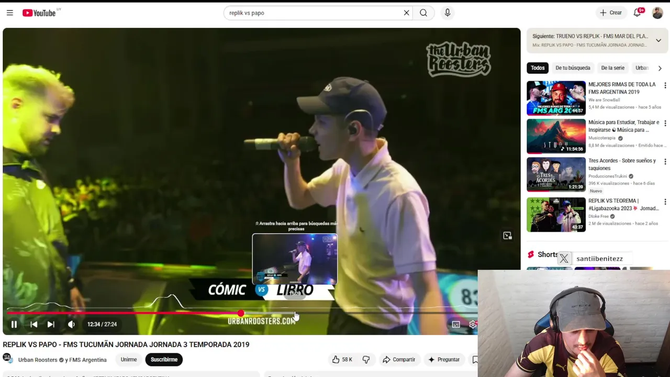Open the Mejores Rimas FMS Argentina thumbnail
The height and width of the screenshot is (377, 670).
pos(556,98)
